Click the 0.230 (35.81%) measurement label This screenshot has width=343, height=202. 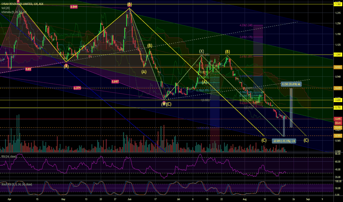point(291,84)
